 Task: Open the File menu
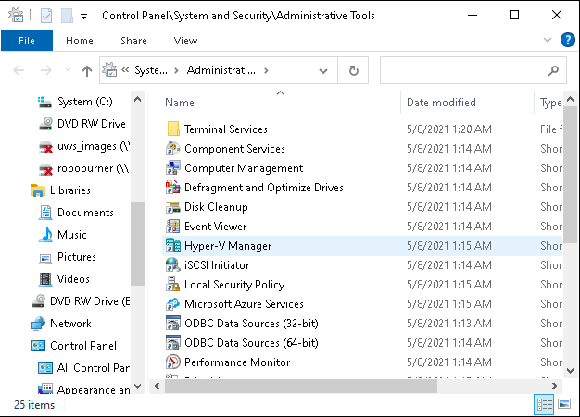pos(27,41)
